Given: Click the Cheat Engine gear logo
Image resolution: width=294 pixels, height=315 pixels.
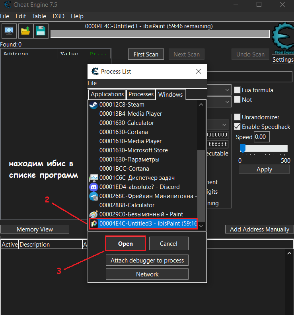Looking at the screenshot, I should click(283, 37).
